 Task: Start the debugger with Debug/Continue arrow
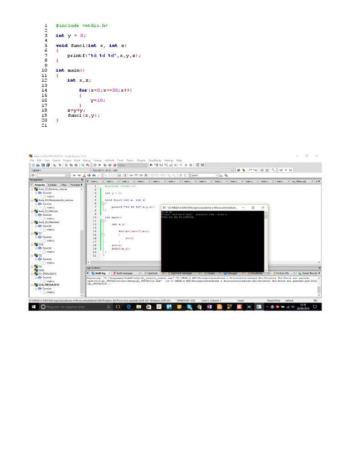[x=152, y=165]
